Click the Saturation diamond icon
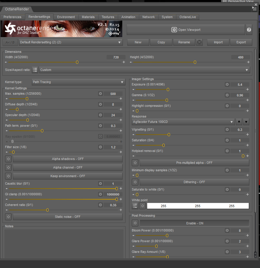 [227, 140]
